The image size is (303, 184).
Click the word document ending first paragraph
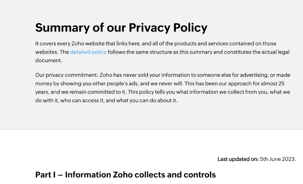49,61
